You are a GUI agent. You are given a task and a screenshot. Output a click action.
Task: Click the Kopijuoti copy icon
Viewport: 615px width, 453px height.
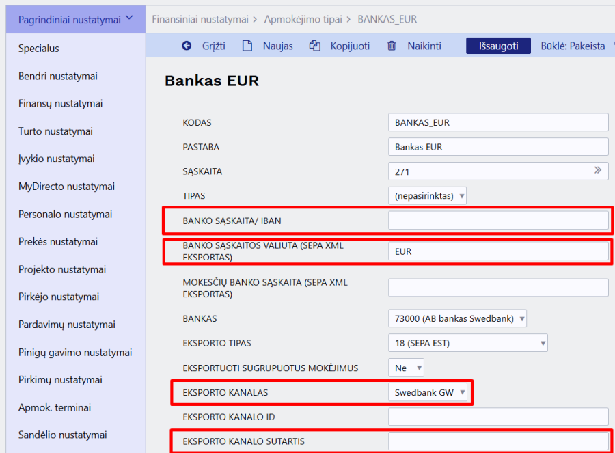point(315,46)
